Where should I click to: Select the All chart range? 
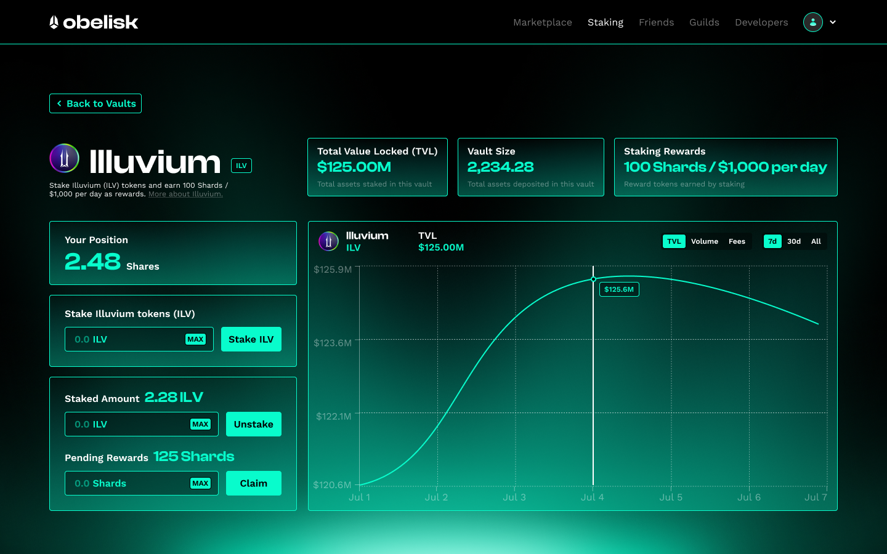tap(816, 241)
